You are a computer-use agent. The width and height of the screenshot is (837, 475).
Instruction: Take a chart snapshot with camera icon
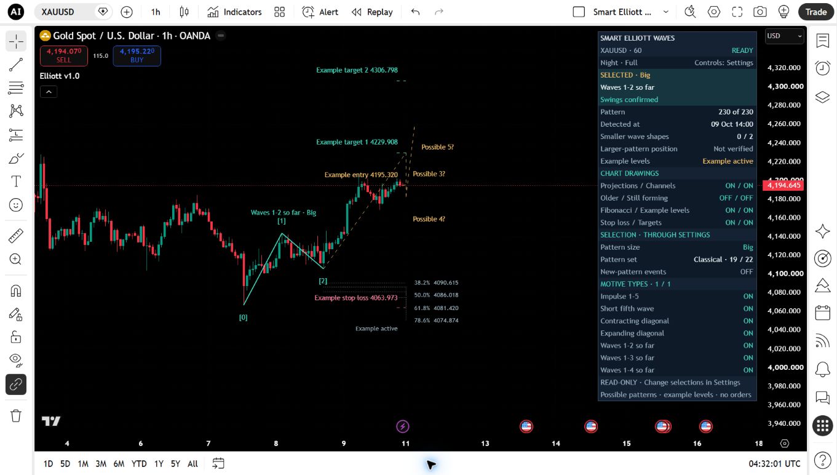[760, 12]
